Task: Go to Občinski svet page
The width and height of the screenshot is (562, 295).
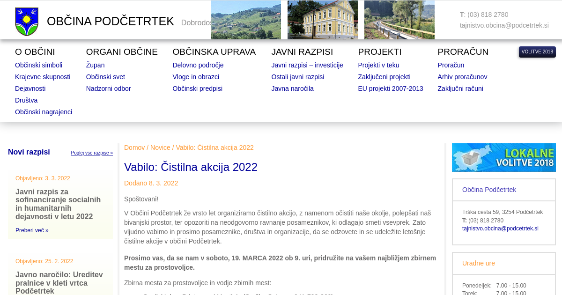Action: click(x=105, y=77)
